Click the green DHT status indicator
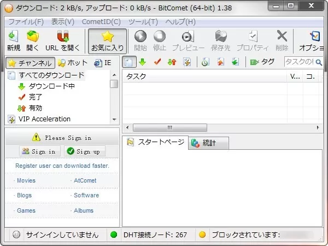 coord(114,235)
